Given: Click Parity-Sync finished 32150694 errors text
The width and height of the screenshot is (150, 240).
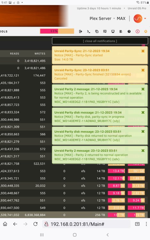Looking at the screenshot, I should tap(93, 74).
